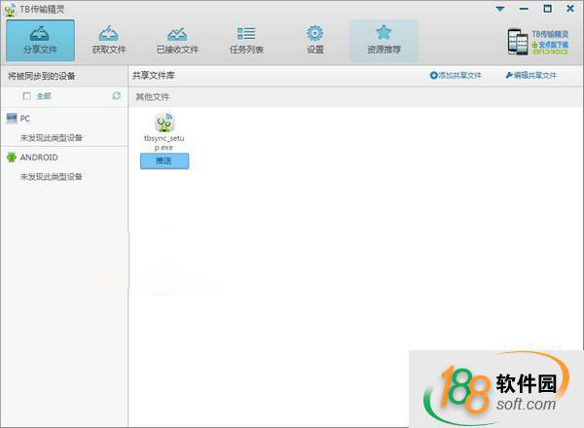Toggle the 全部 select-all checkbox
This screenshot has height=428, width=584.
[27, 96]
